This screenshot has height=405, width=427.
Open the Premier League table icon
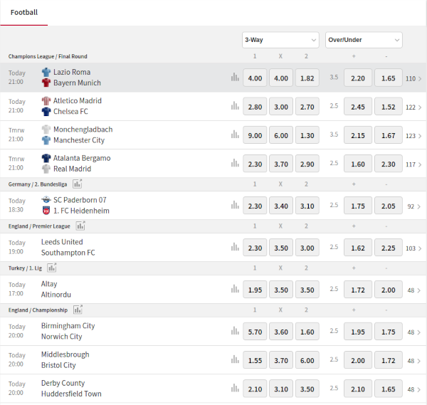[x=80, y=226]
